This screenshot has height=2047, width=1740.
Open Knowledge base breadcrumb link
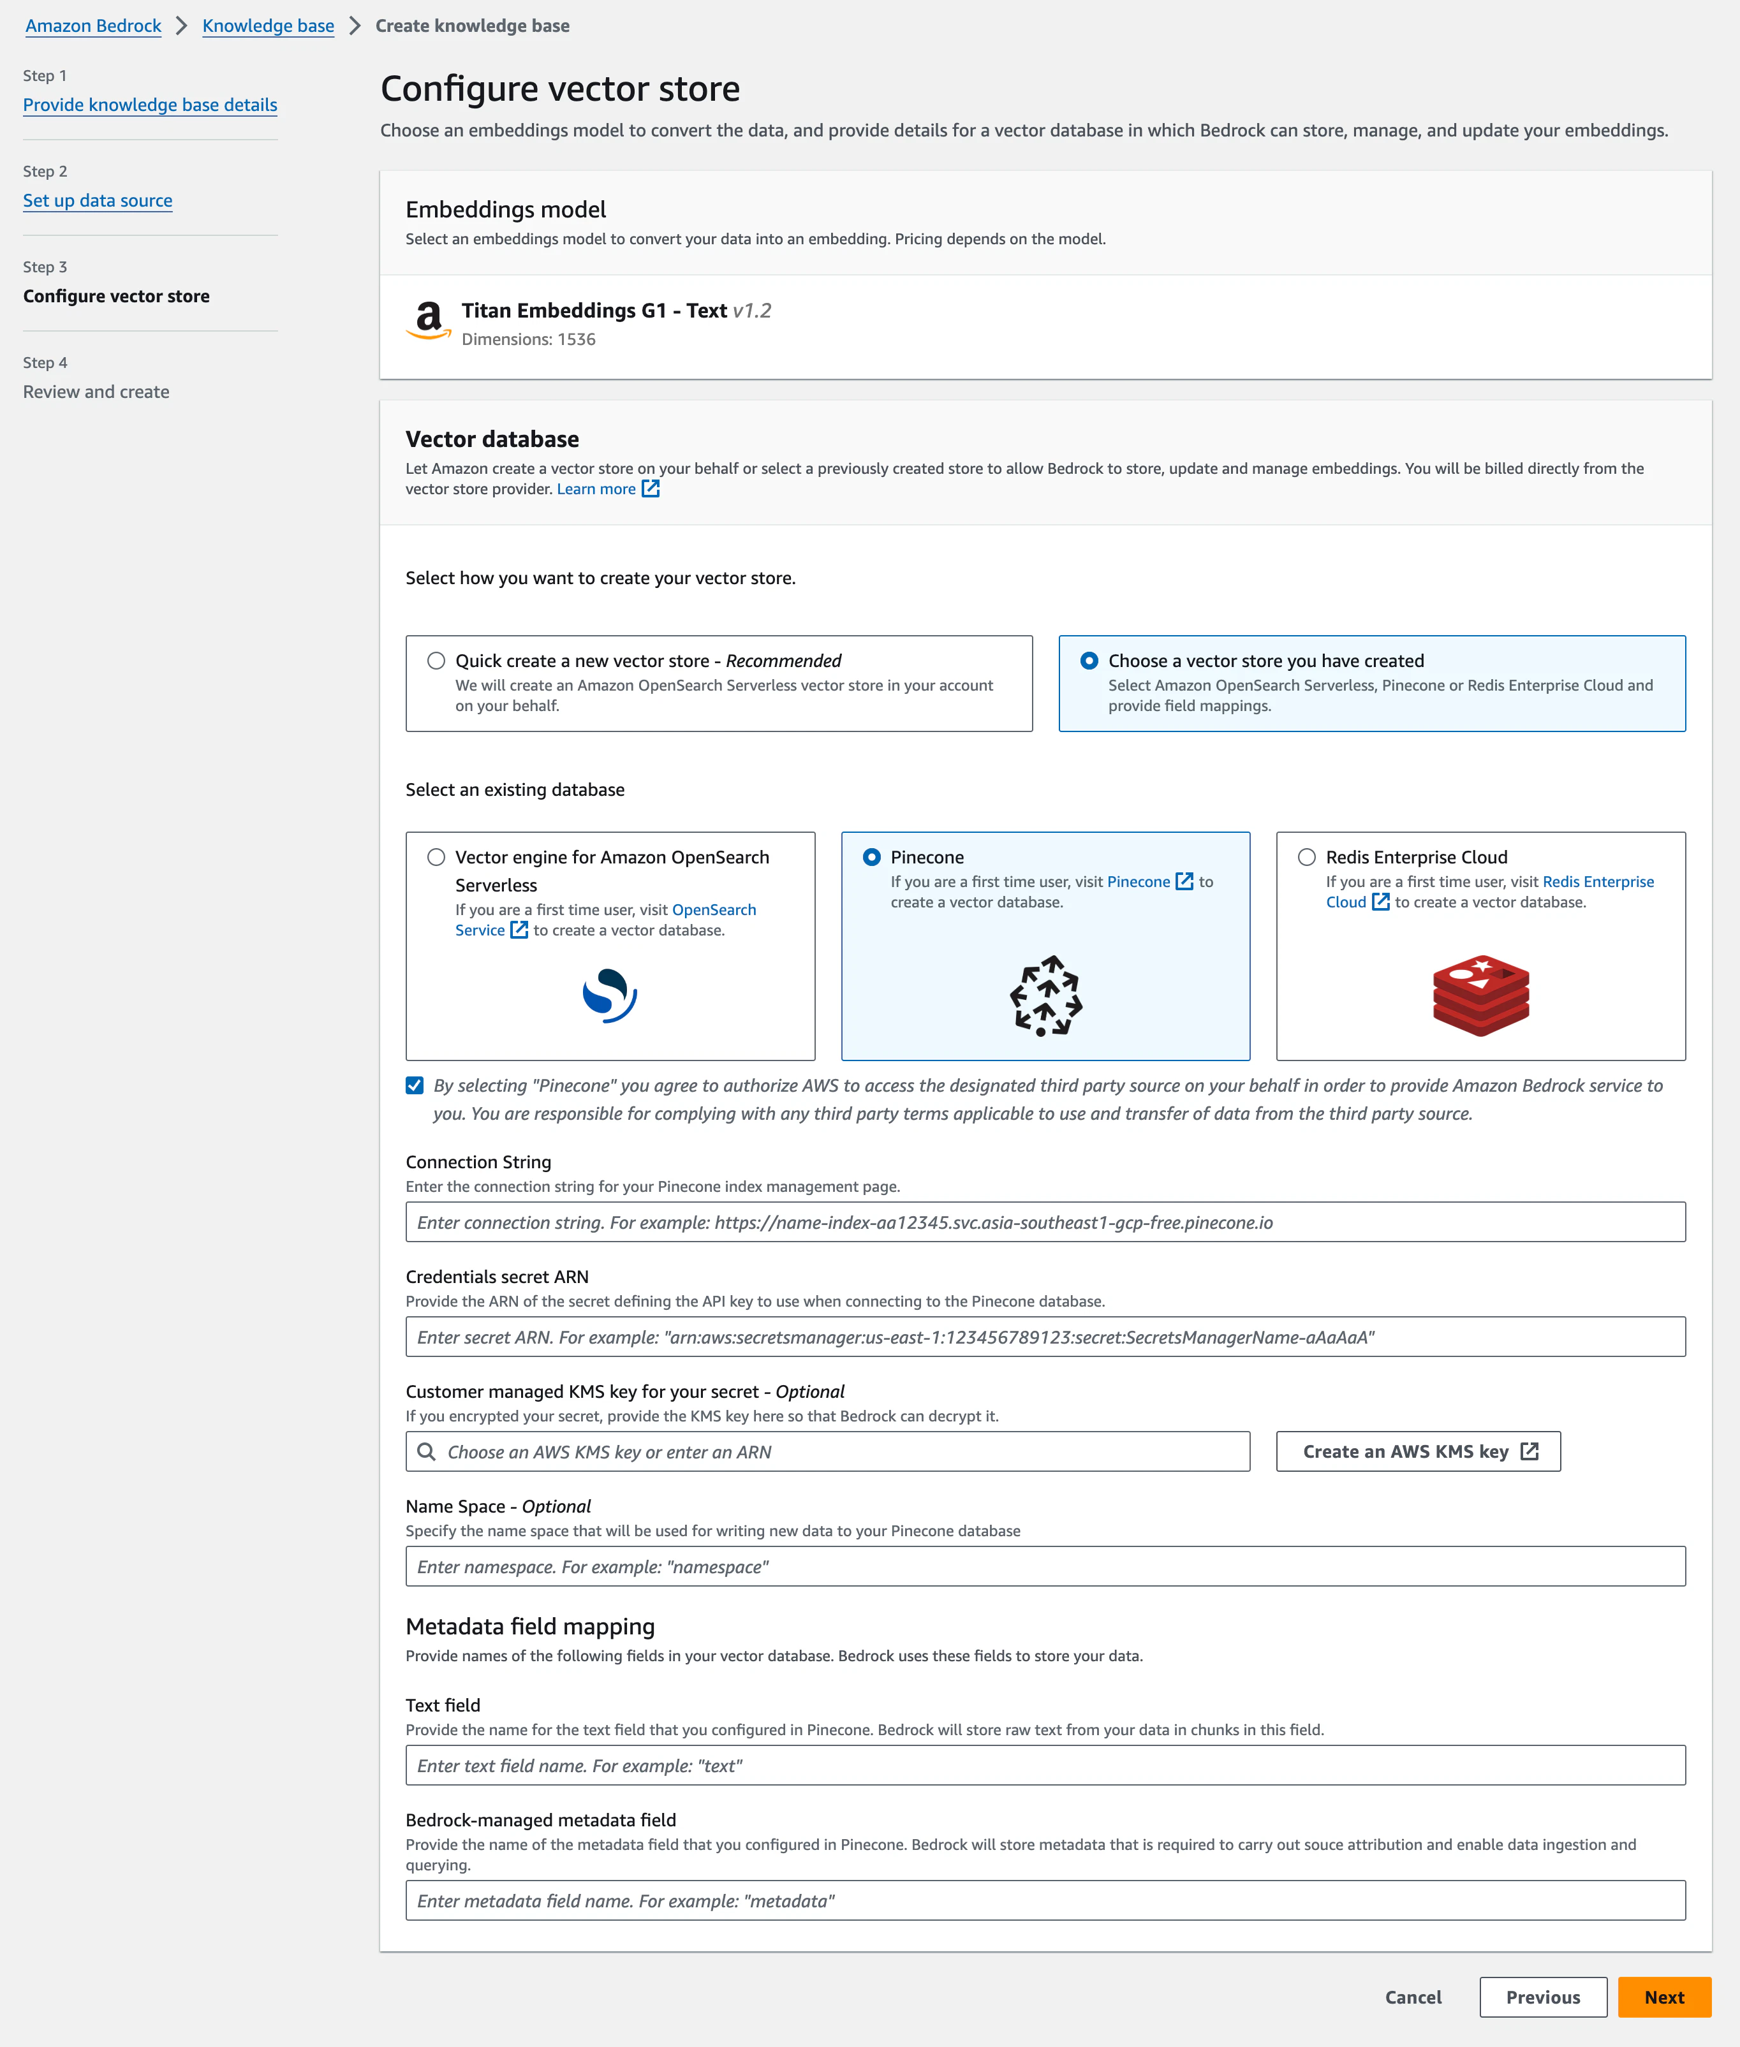coord(269,26)
